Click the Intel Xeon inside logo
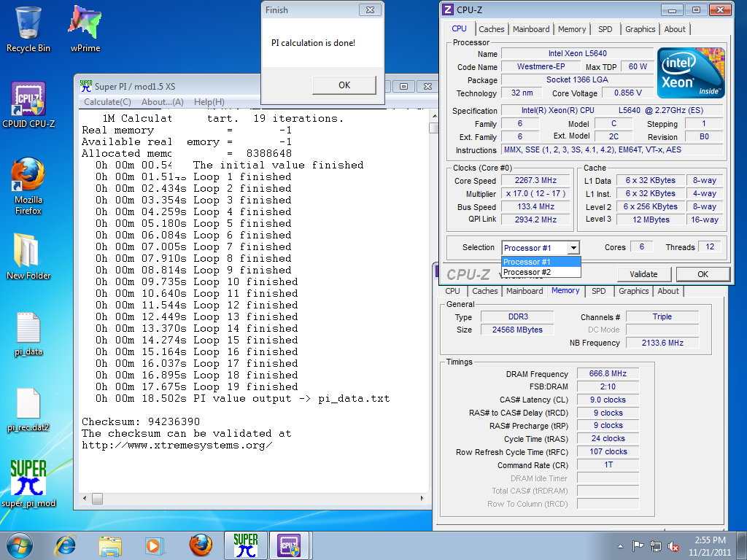This screenshot has height=560, width=747. tap(691, 73)
